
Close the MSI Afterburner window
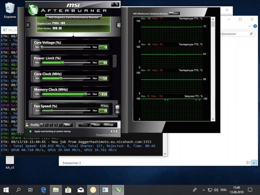(x=117, y=4)
